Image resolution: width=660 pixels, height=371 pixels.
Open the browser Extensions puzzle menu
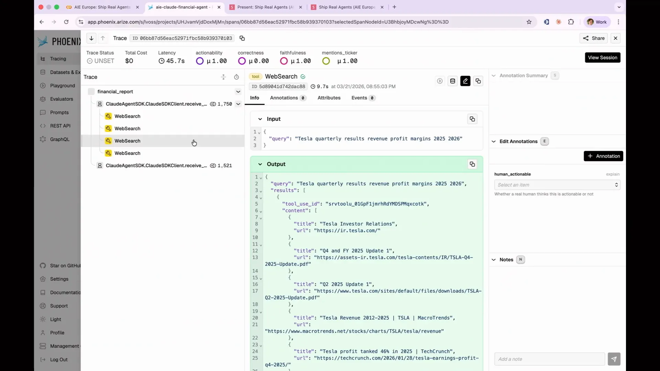pyautogui.click(x=571, y=22)
